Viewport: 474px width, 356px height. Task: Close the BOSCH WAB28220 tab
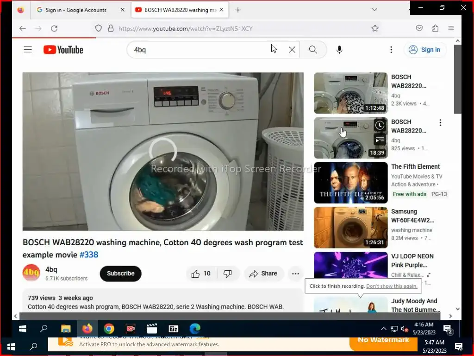[x=221, y=10]
